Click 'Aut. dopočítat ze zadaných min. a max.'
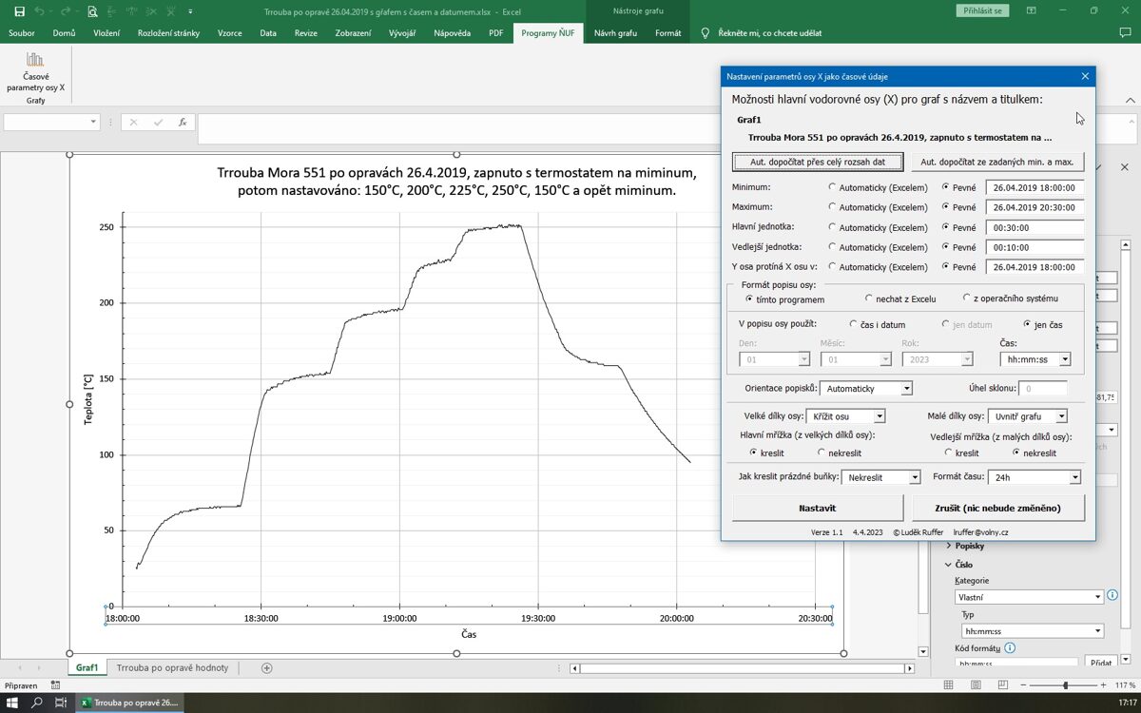Viewport: 1141px width, 713px height. pos(997,162)
